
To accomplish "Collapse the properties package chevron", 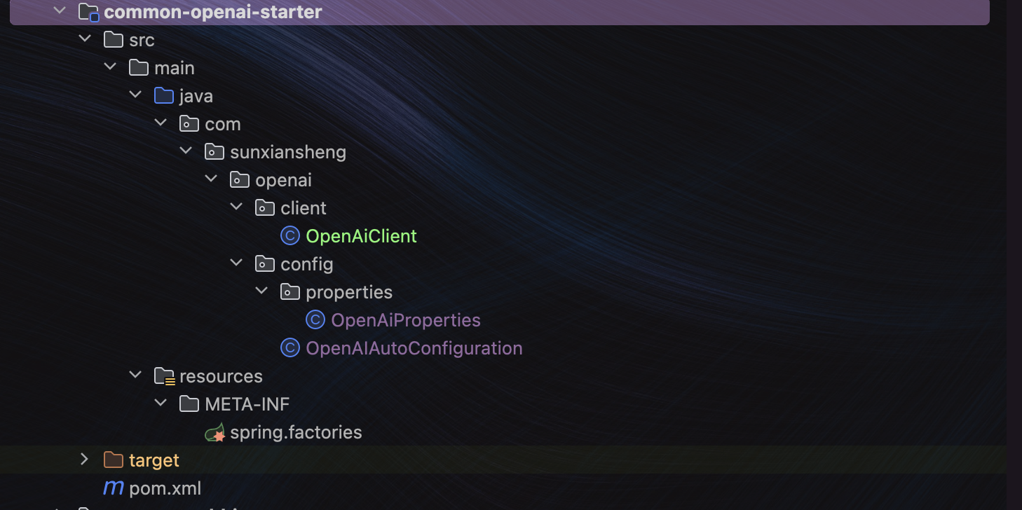I will [x=261, y=291].
